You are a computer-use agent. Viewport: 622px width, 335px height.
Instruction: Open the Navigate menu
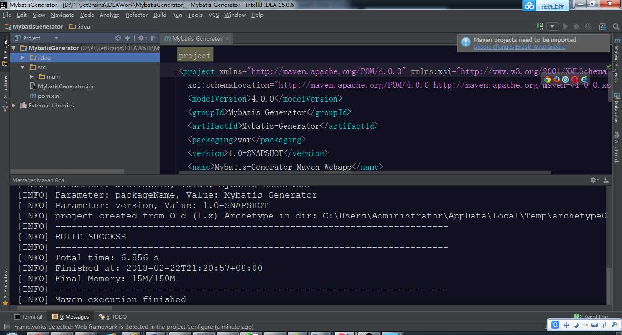pyautogui.click(x=62, y=15)
